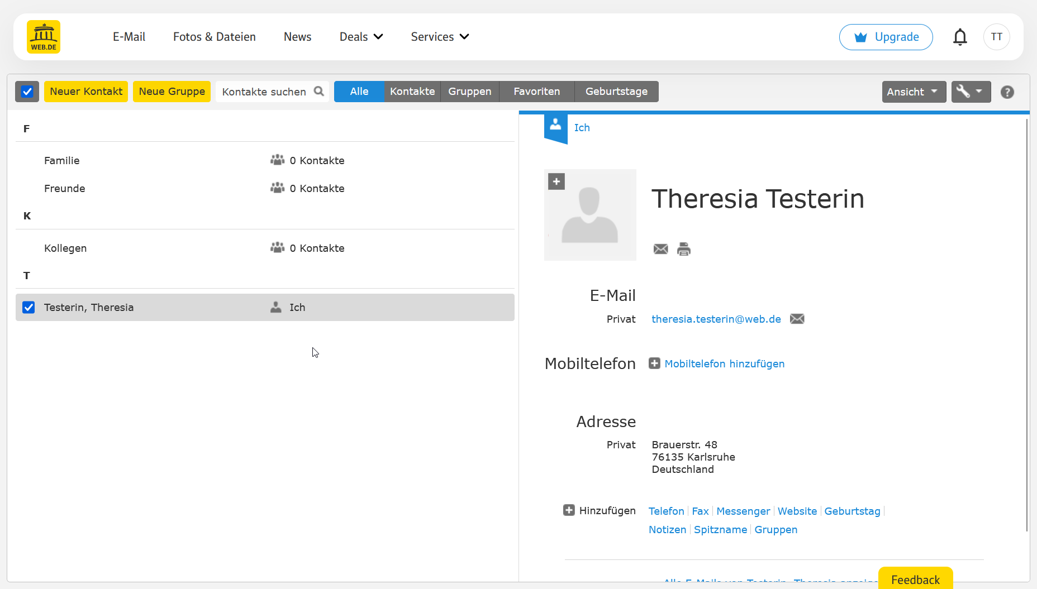The height and width of the screenshot is (589, 1037).
Task: Expand the Deals menu
Action: coord(361,37)
